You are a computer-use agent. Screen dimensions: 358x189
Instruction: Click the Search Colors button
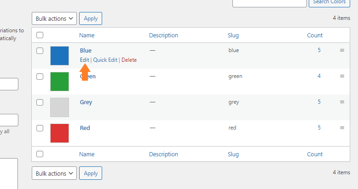click(x=329, y=2)
